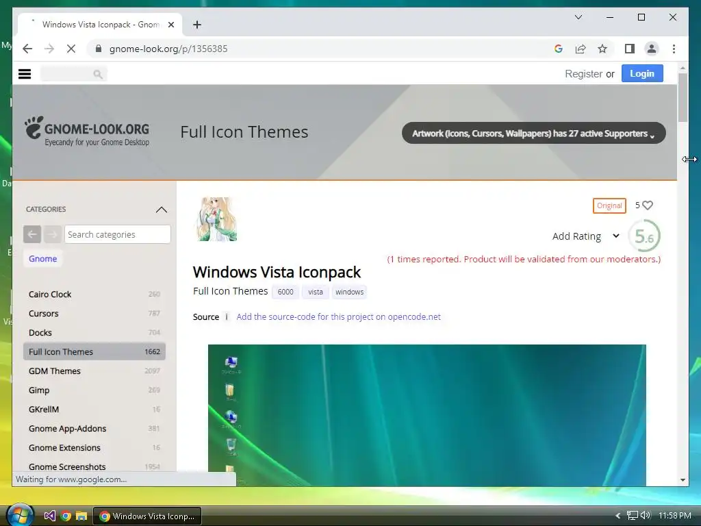This screenshot has width=701, height=526.
Task: Click the info icon next to Source
Action: 226,316
